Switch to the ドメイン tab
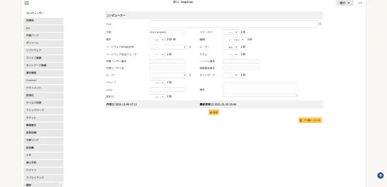 pyautogui.click(x=44, y=171)
